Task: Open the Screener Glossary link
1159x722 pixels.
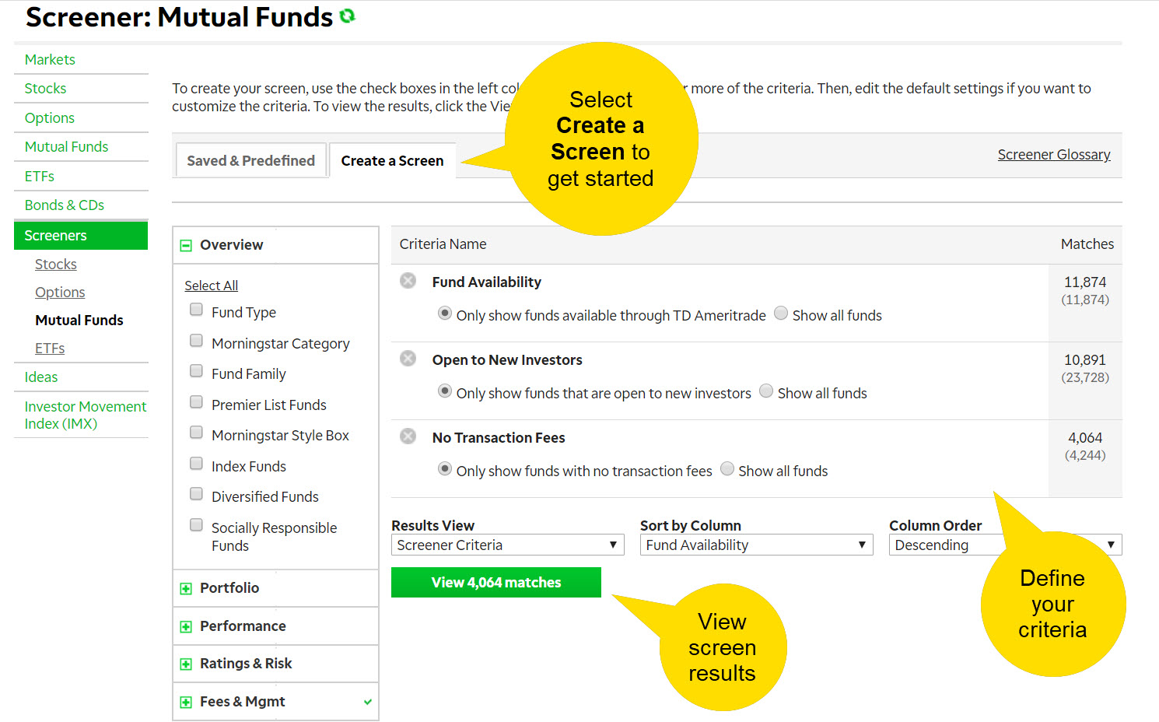Action: click(1054, 154)
